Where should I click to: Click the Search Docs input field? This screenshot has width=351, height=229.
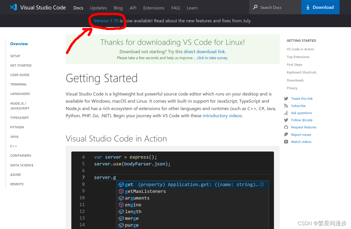[275, 7]
